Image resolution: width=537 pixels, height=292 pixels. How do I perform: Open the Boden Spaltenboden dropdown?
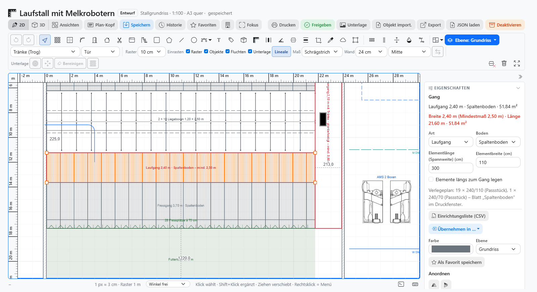pos(498,142)
